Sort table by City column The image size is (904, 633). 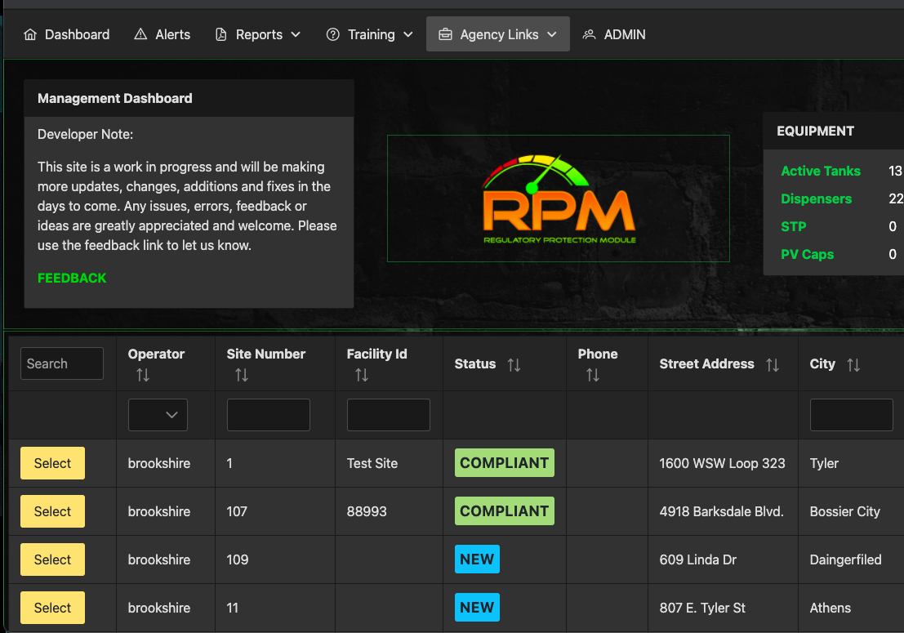click(x=853, y=365)
